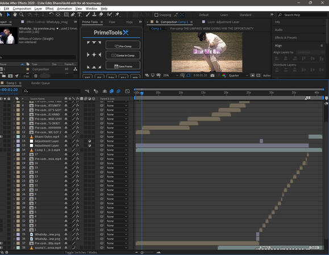Click the PrimeTools Pre-Comp button
This screenshot has width=329, height=255.
coord(123,45)
